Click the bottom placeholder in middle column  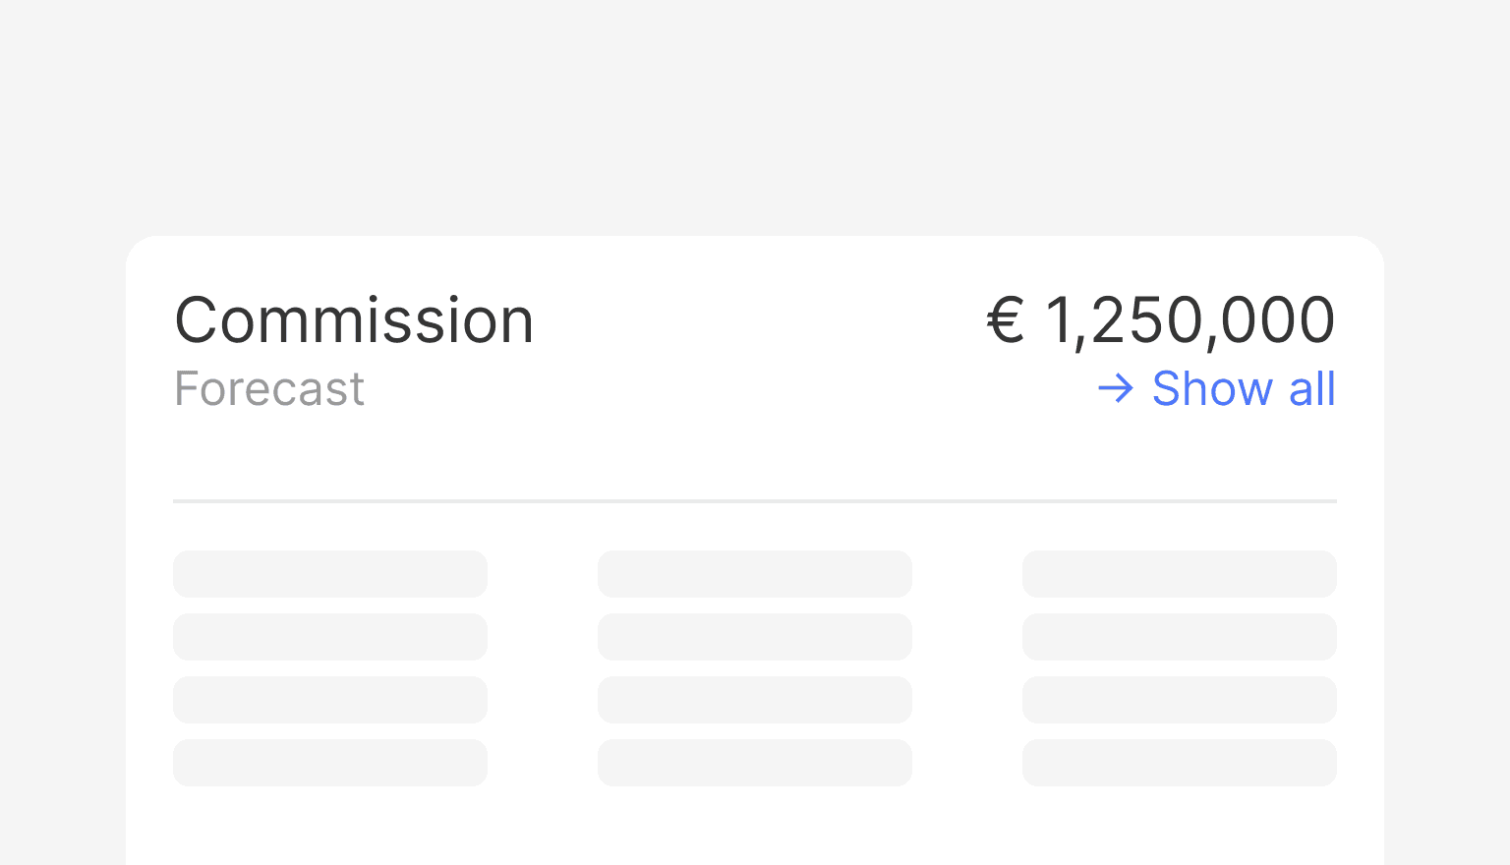click(755, 763)
